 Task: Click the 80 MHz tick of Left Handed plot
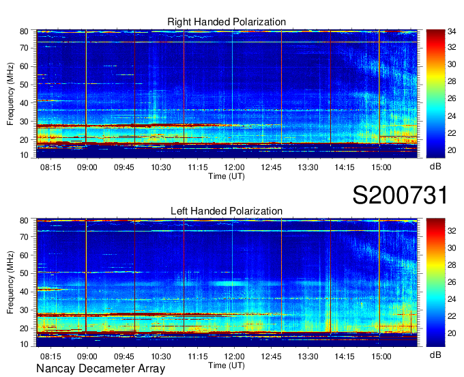pos(24,221)
